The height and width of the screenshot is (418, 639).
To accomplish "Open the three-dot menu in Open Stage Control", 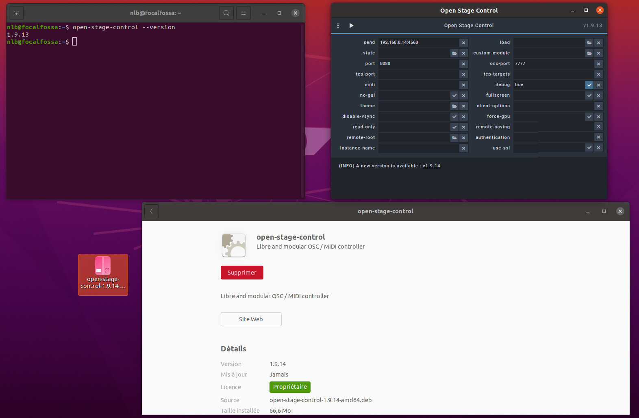I will pyautogui.click(x=338, y=26).
